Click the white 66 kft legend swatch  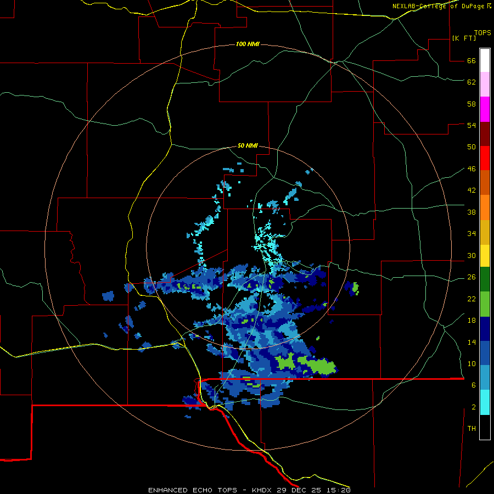click(485, 60)
